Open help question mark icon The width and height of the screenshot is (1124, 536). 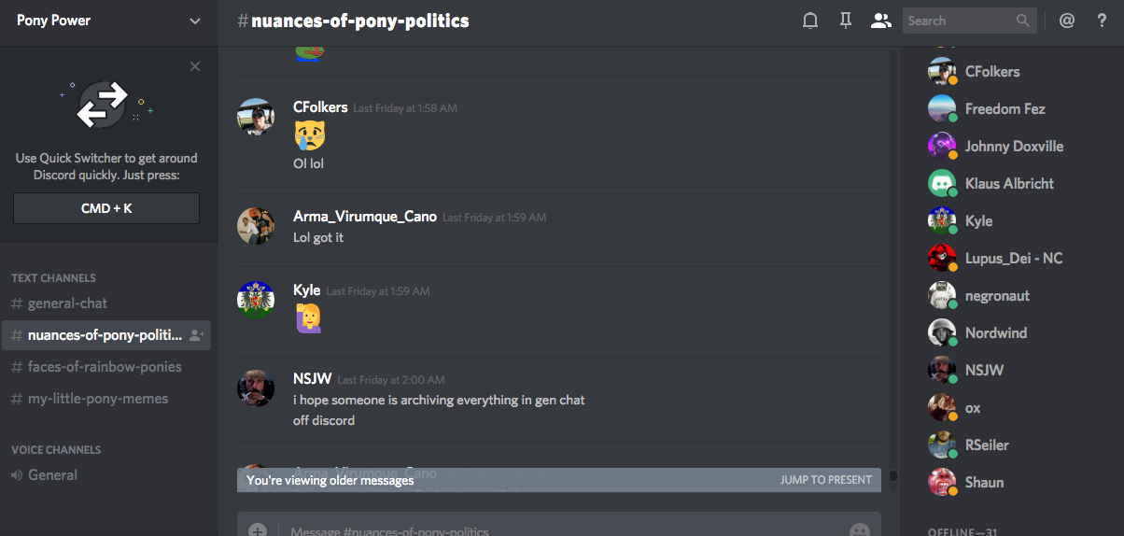point(1102,21)
